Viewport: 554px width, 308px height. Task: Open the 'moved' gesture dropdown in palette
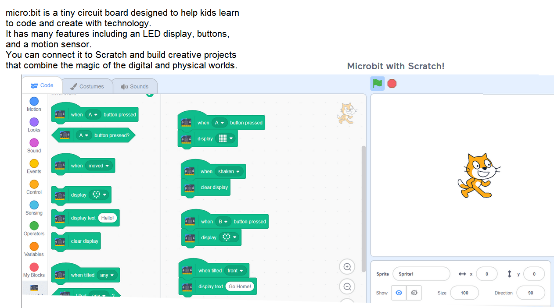(99, 166)
